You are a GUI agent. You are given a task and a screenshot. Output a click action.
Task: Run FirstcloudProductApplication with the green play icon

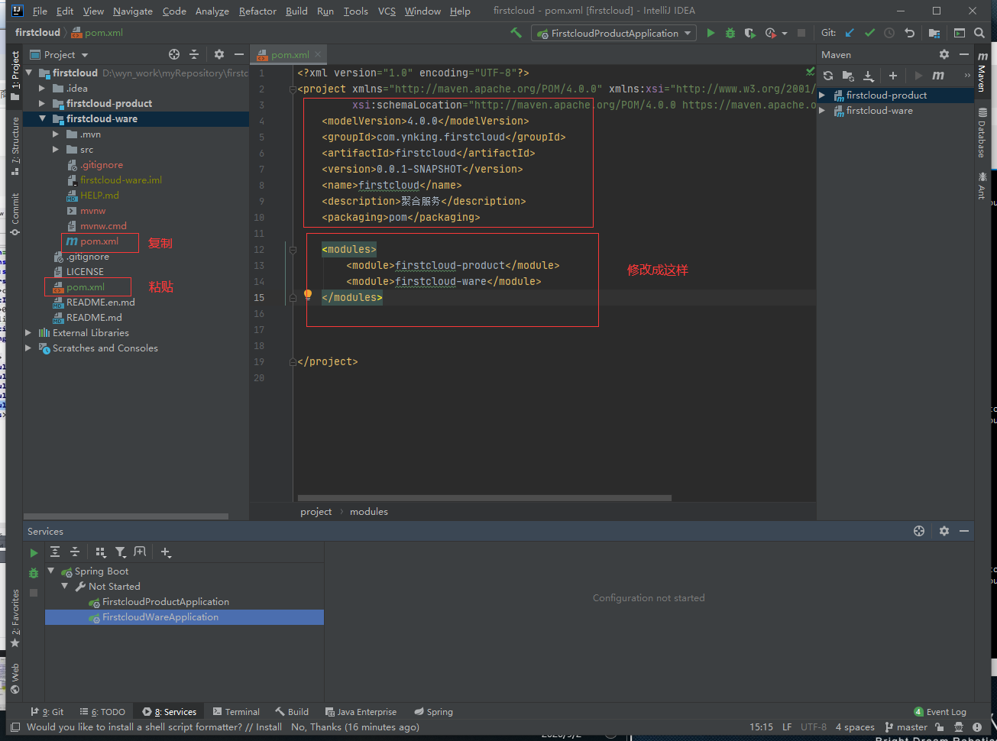(711, 33)
